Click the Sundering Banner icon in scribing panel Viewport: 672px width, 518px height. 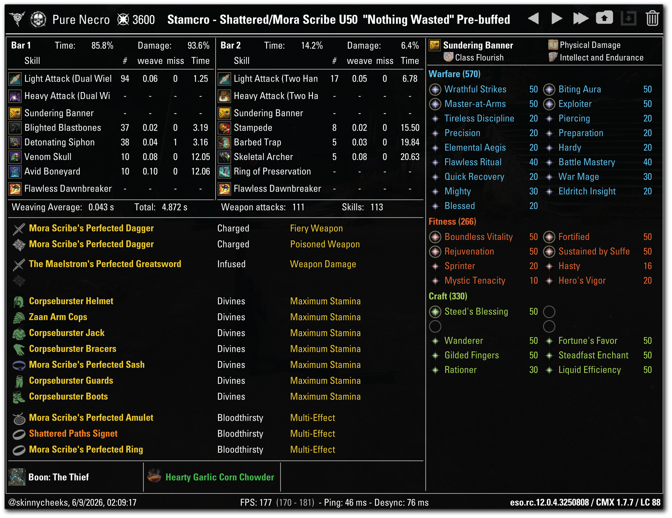pyautogui.click(x=434, y=45)
